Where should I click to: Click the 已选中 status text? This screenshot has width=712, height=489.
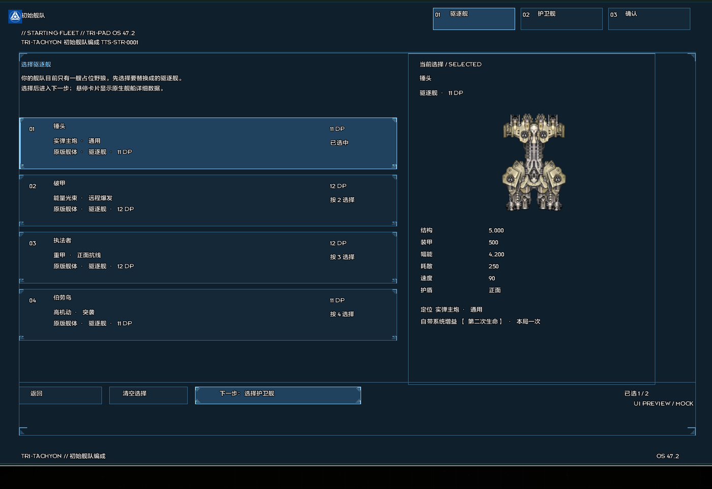339,143
